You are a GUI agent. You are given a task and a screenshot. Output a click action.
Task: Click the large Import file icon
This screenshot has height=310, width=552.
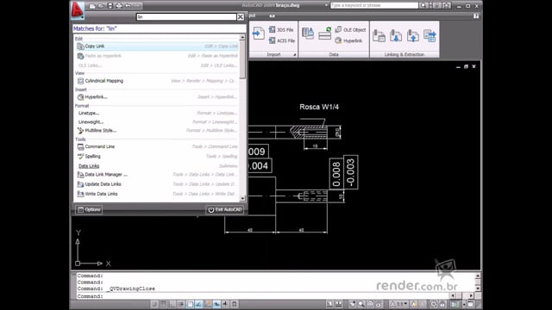258,34
